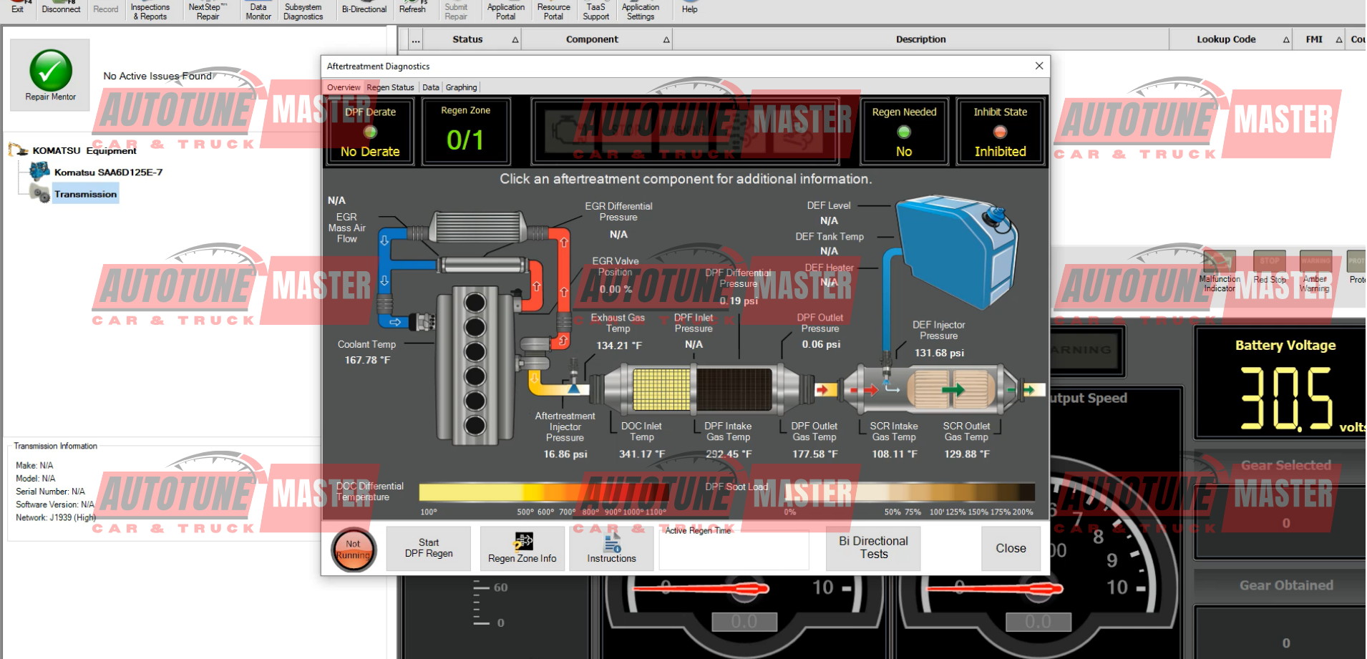This screenshot has height=659, width=1367.
Task: Open Bi Directional Tests
Action: 873,548
